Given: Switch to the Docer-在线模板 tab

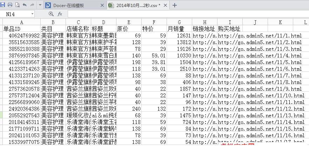Looking at the screenshot, I should tap(70, 5).
